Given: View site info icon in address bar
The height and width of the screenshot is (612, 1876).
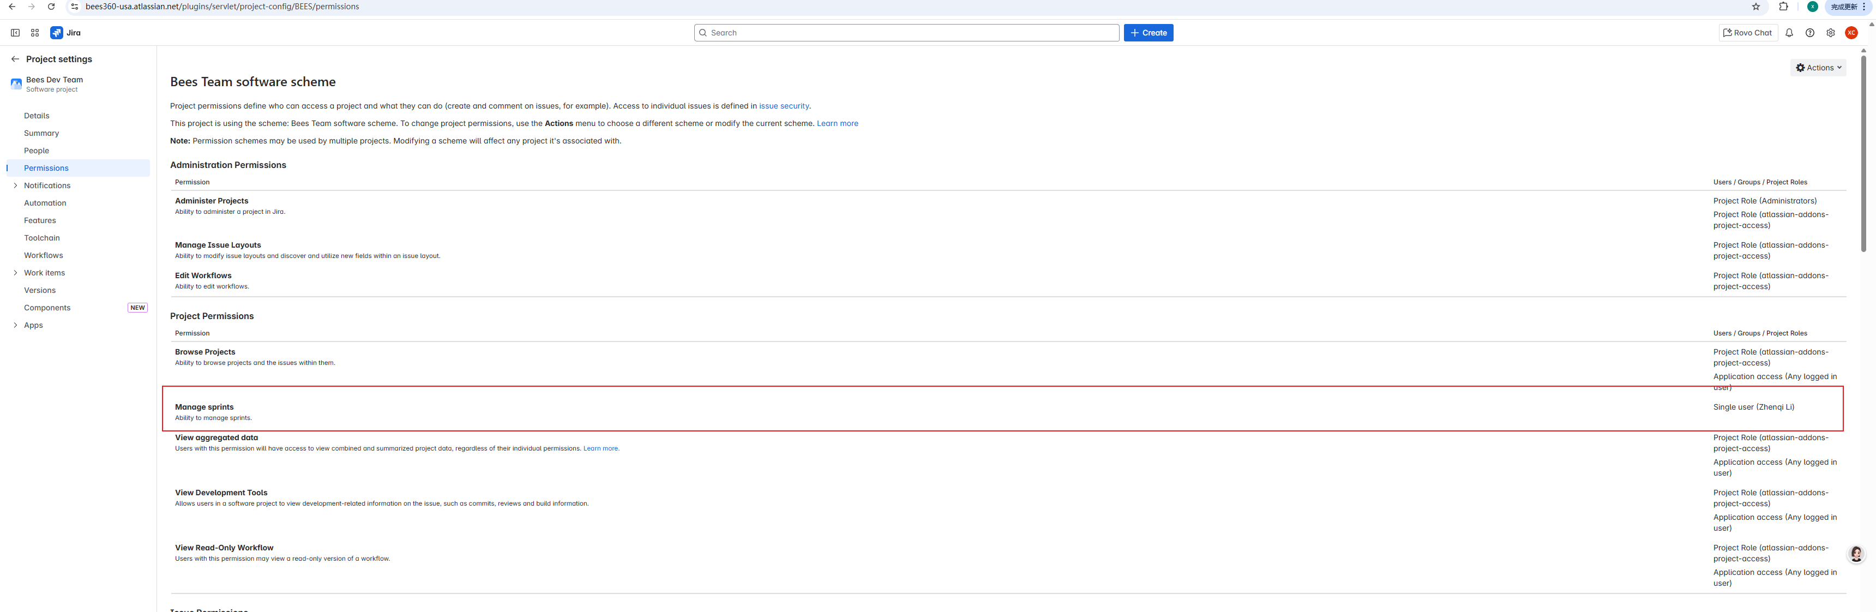Looking at the screenshot, I should click(74, 7).
